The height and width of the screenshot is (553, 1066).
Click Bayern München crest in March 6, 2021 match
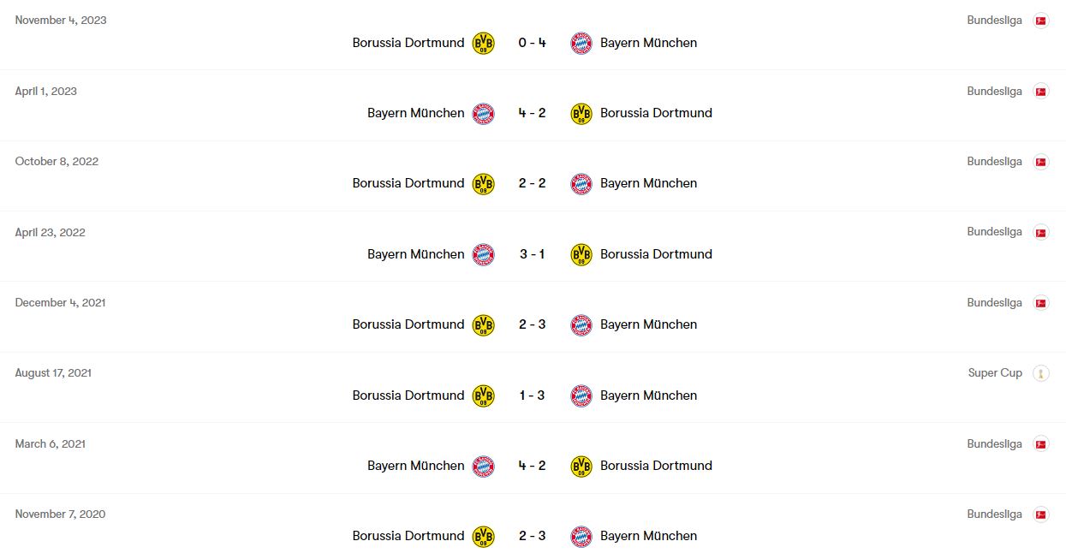click(484, 466)
